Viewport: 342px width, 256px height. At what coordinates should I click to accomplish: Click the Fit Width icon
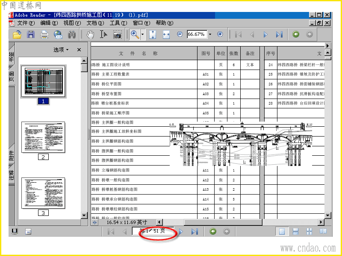pos(166,35)
